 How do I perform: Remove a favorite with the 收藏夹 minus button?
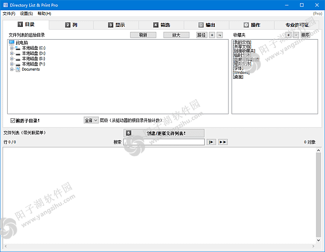(x=296, y=35)
